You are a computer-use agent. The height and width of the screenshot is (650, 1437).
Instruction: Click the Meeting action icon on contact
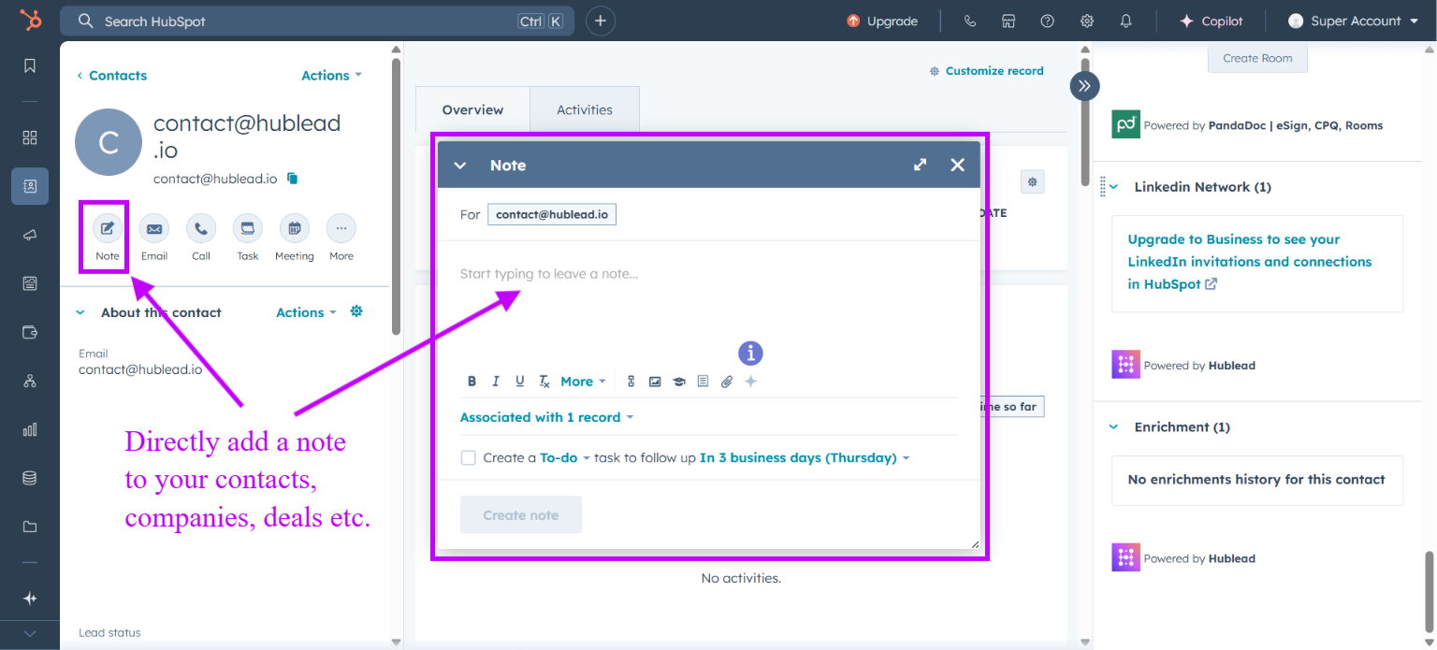(x=295, y=228)
